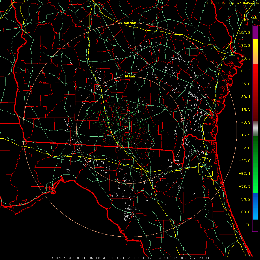
Task: Click the Super-Resolution Base Velocity caption
Action: point(131,258)
